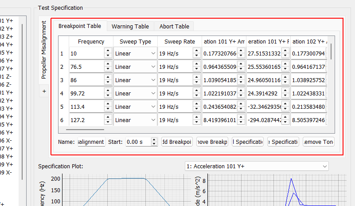Open the Acceleration 101 Y+ plot dropdown
355x206 pixels.
pos(257,166)
